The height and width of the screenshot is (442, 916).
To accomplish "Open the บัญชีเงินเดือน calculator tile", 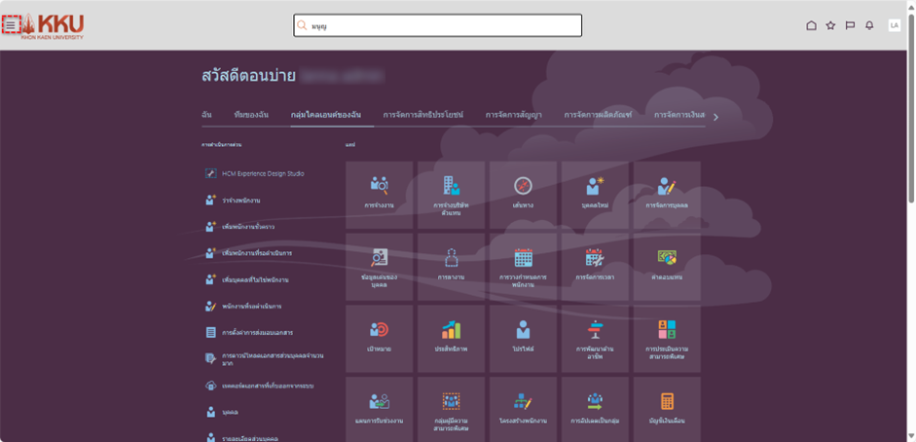I will tap(667, 408).
